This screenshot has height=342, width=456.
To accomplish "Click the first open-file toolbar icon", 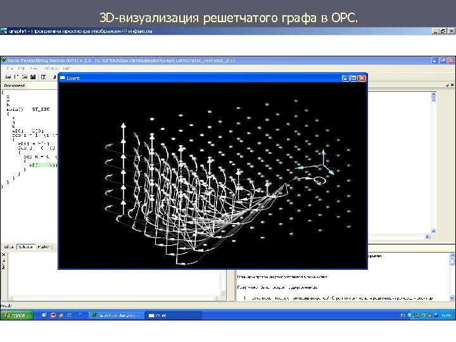I will (x=8, y=77).
